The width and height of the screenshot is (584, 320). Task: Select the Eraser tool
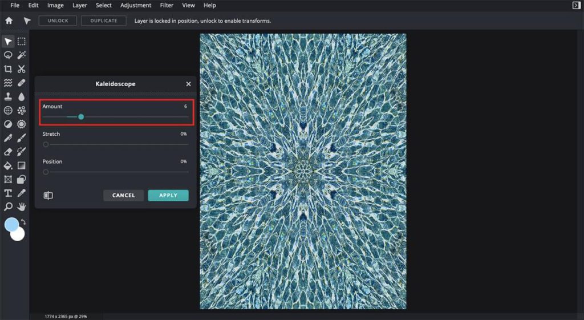[x=8, y=152]
